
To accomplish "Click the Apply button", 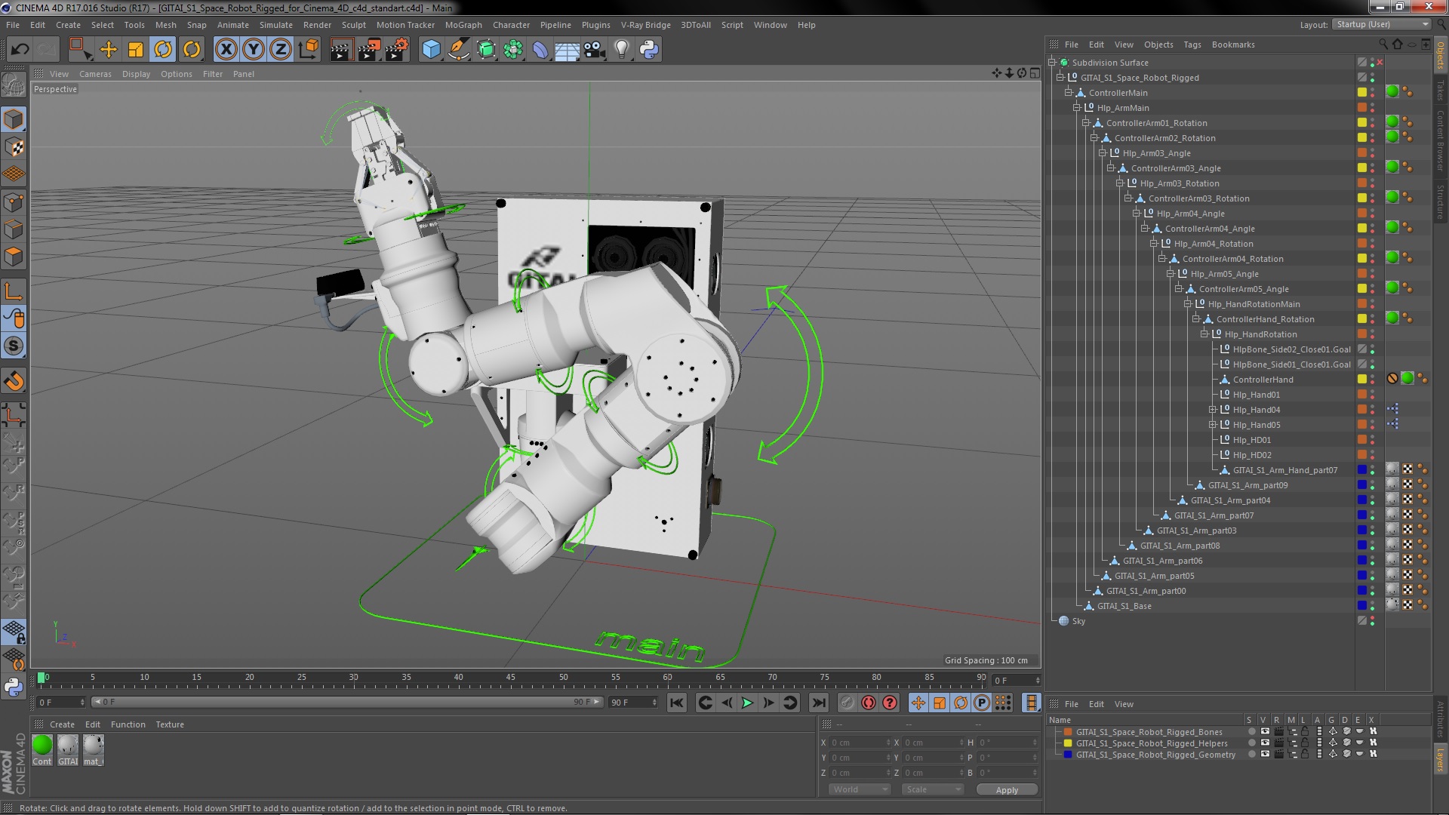I will pyautogui.click(x=1007, y=790).
